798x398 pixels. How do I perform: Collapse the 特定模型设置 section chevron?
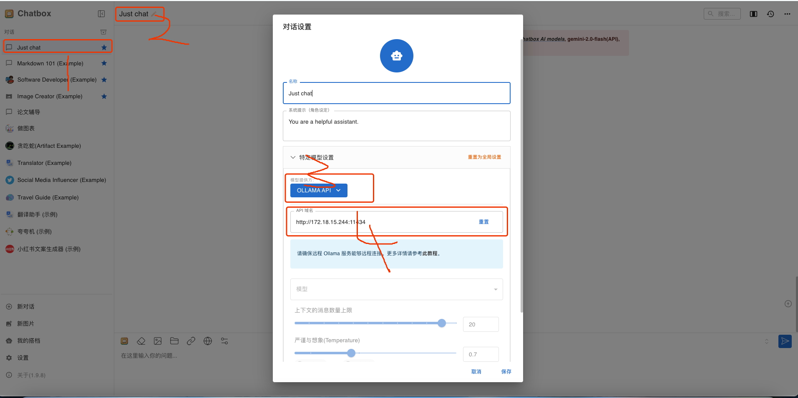[x=293, y=157]
